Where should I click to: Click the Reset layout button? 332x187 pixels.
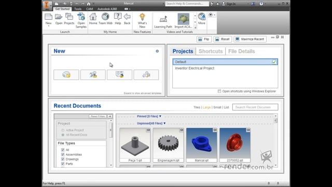(x=223, y=39)
